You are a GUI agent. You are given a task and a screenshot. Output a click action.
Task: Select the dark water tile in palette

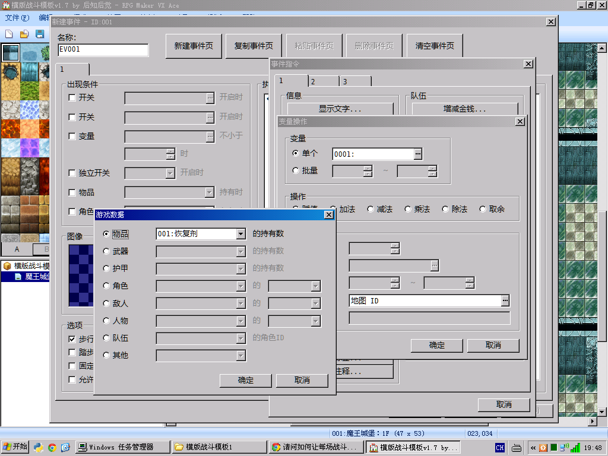coord(11,53)
